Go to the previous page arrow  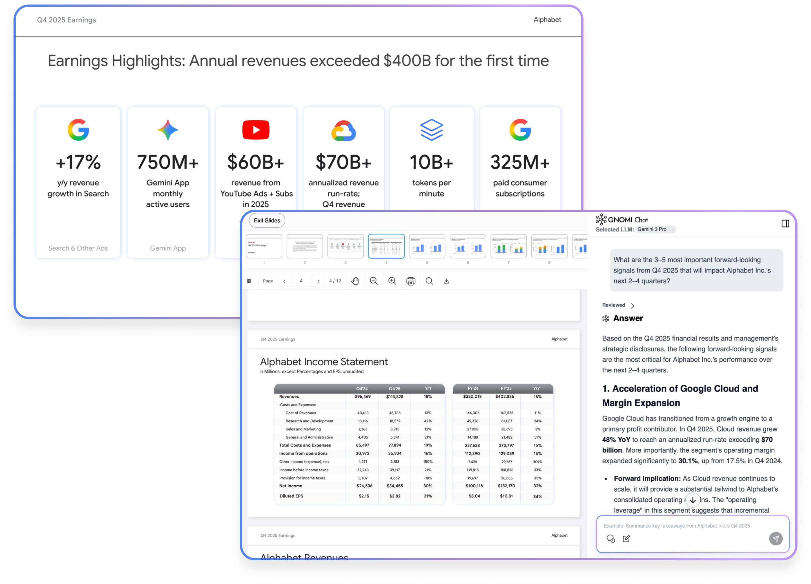[284, 281]
